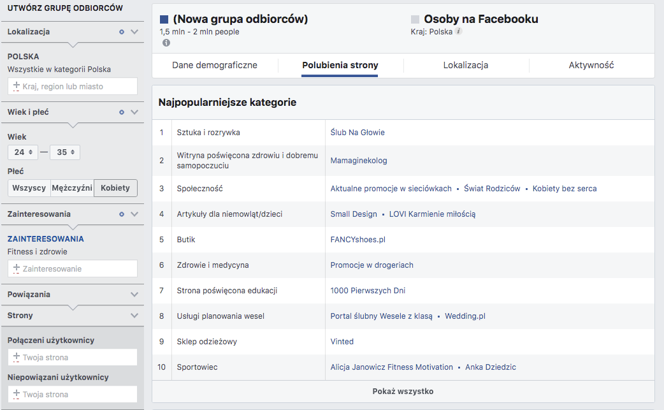Click the info icon under audience size
Screen dimensions: 664x410
coord(166,43)
